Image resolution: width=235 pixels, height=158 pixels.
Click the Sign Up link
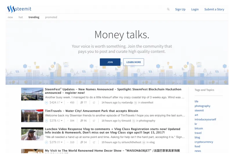(180, 9)
